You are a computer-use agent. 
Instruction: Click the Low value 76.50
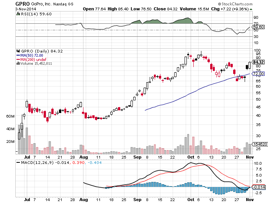point(146,9)
